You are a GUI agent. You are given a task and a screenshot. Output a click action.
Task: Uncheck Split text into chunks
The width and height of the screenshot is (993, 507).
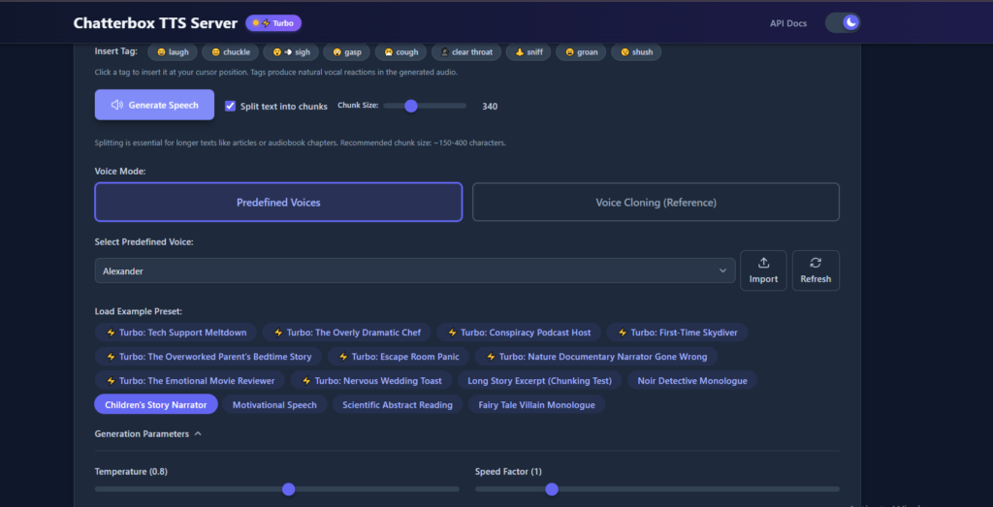(231, 106)
